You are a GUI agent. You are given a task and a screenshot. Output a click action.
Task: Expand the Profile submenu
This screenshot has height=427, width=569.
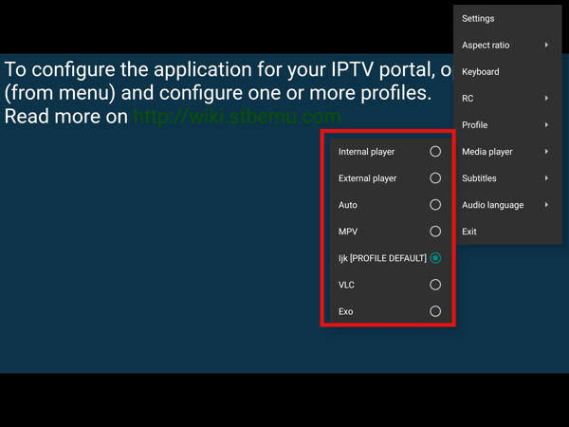point(475,125)
